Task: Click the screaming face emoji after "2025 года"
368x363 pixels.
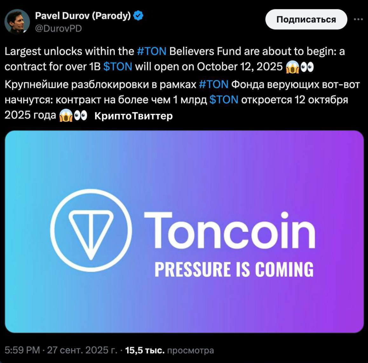Action: pos(65,116)
